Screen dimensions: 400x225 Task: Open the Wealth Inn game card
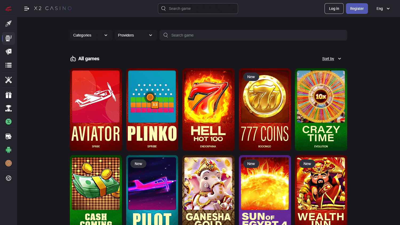click(321, 190)
